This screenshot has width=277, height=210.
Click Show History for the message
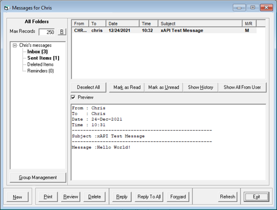[x=200, y=87]
